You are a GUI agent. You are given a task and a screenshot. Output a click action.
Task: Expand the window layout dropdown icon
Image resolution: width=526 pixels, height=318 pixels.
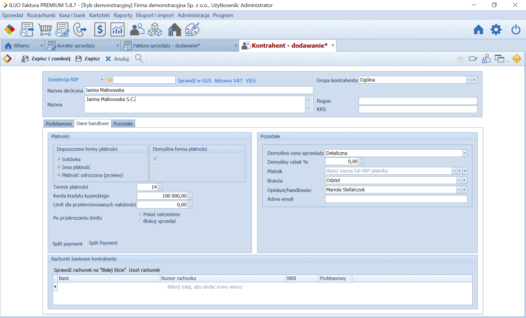508,61
